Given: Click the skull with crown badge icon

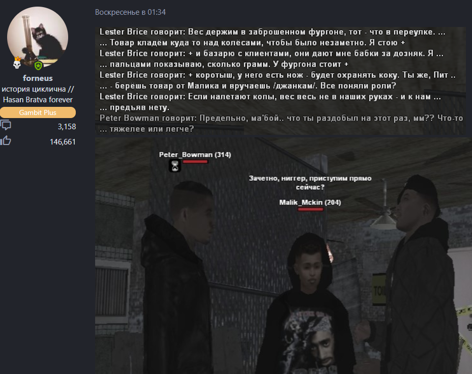Looking at the screenshot, I should tap(17, 62).
